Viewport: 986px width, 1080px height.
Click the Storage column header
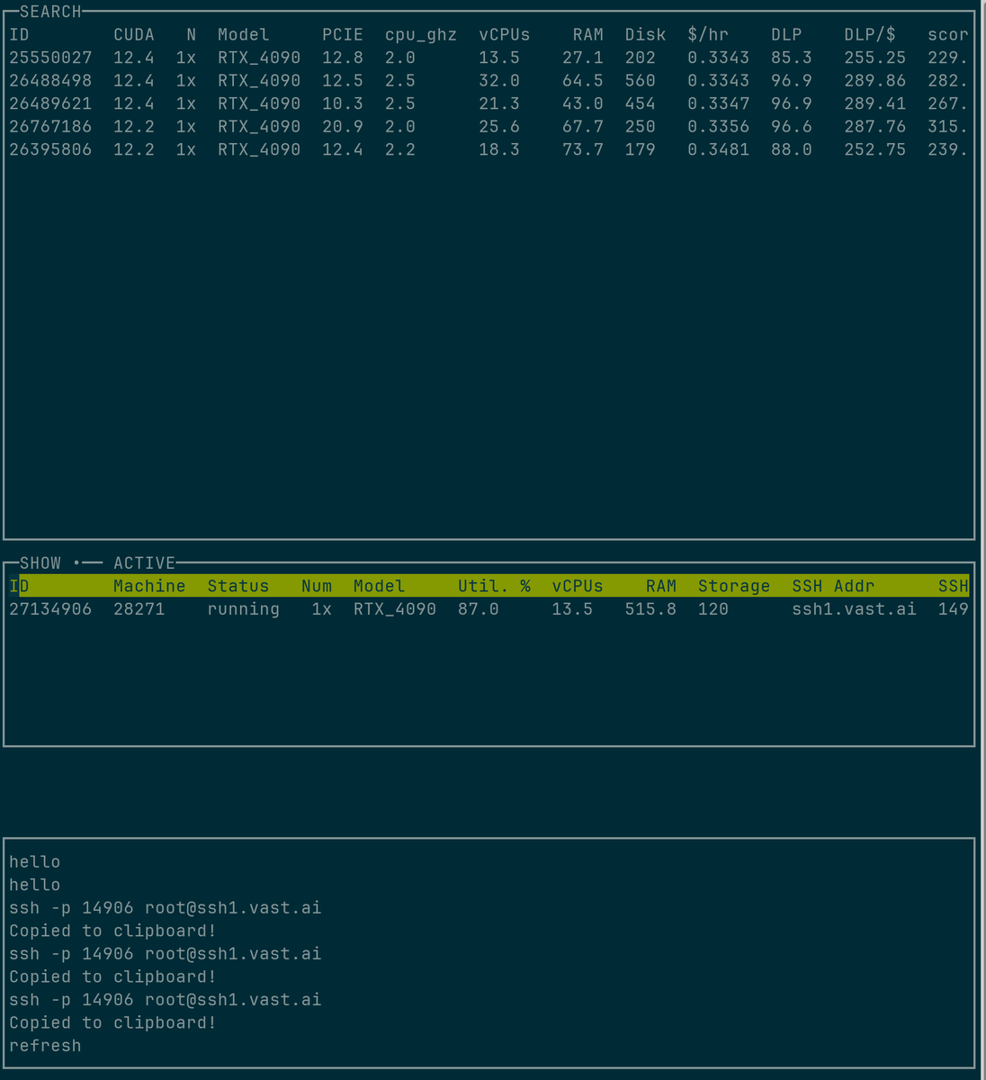734,586
